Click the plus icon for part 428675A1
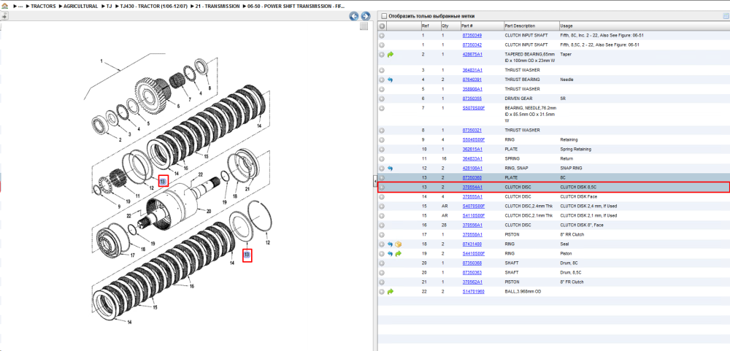 (382, 55)
